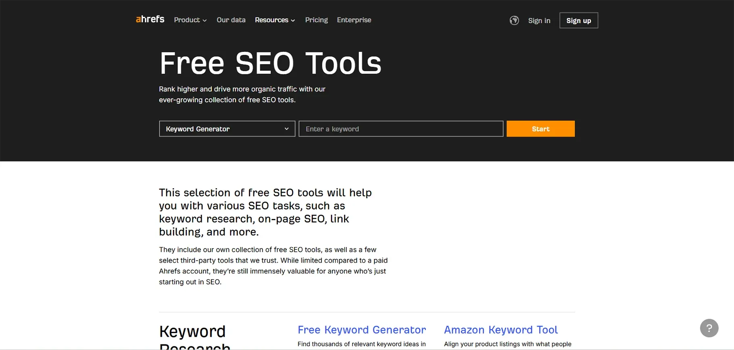Click the Sign in link

pyautogui.click(x=539, y=21)
